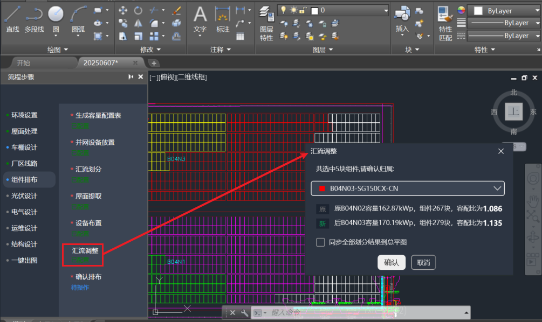Viewport: 542px width, 322px height.
Task: Close the 汇流调整 dialog
Action: (x=501, y=151)
